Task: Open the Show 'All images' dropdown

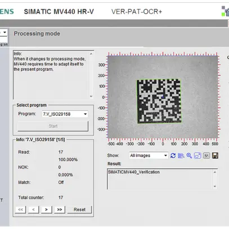Action: pos(149,155)
